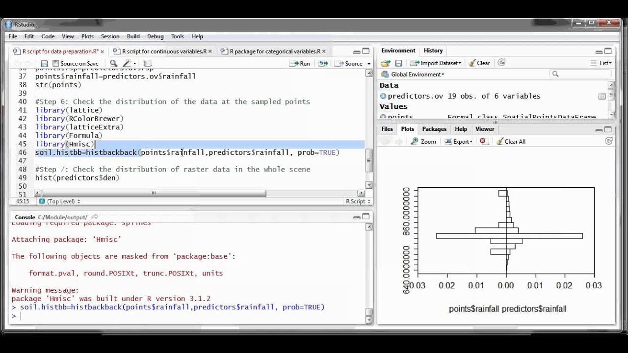Open the Code menu
The width and height of the screenshot is (628, 353).
(x=48, y=36)
